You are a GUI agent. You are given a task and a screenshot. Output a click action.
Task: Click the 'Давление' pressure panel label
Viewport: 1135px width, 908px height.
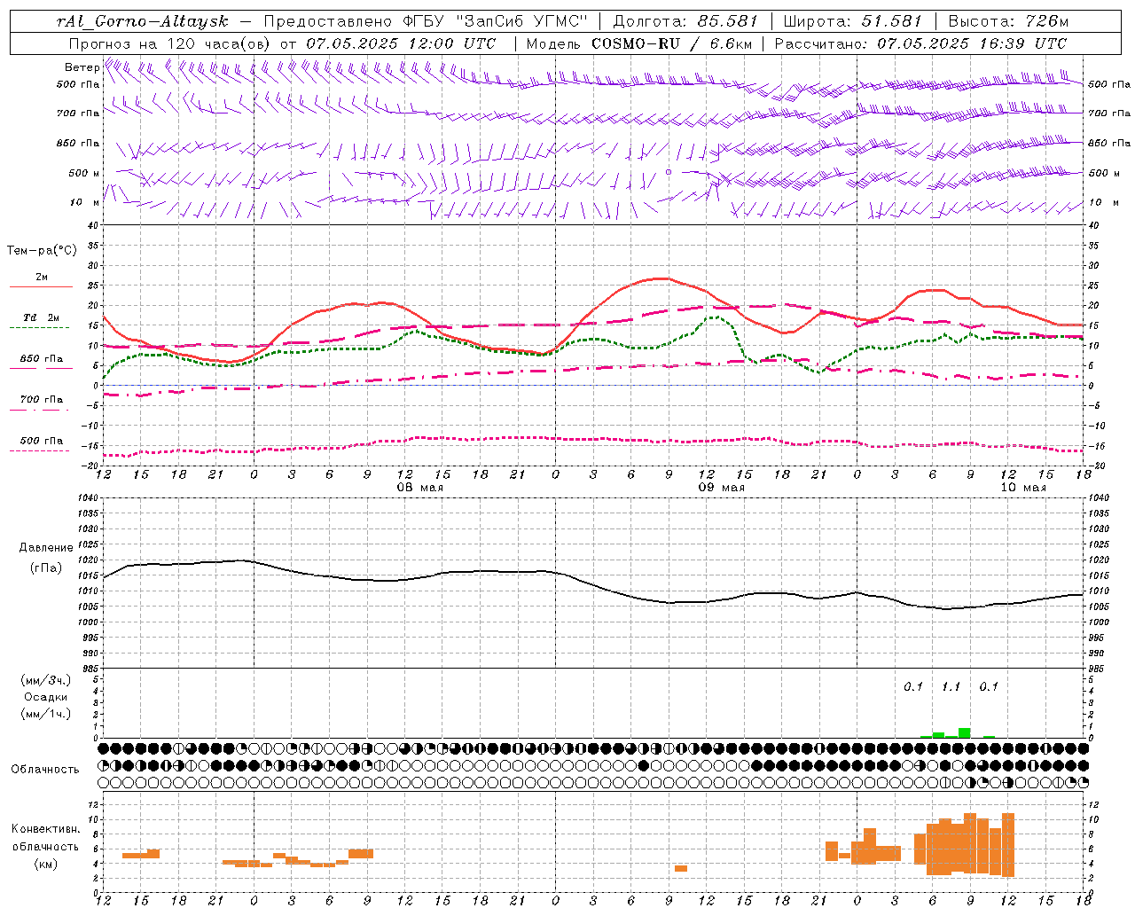tap(46, 548)
